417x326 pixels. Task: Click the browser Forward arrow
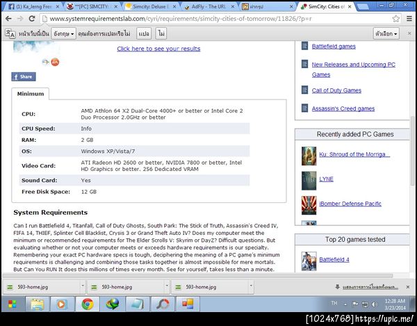coord(20,19)
